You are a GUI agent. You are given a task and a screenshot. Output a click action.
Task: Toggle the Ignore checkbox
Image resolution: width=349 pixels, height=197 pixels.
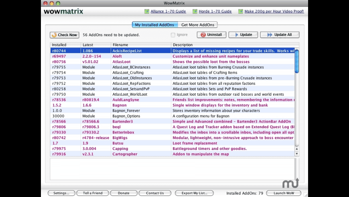(173, 35)
